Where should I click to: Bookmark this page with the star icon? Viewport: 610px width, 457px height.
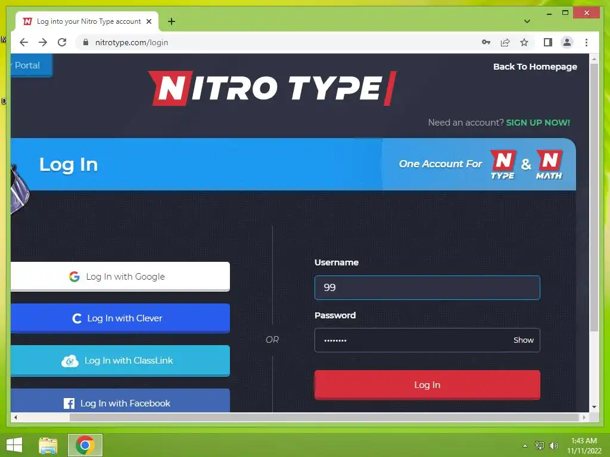524,42
